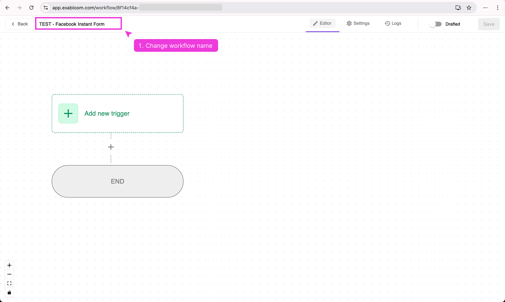Add a step with the plus connector icon
The width and height of the screenshot is (505, 302).
(x=111, y=147)
